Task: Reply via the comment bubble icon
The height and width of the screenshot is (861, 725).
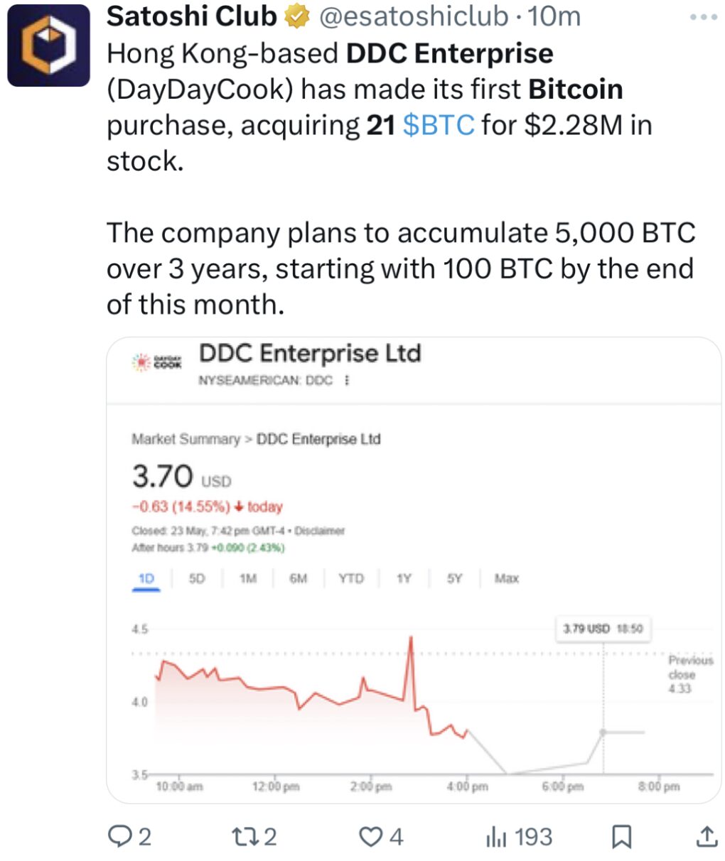Action: 119,836
